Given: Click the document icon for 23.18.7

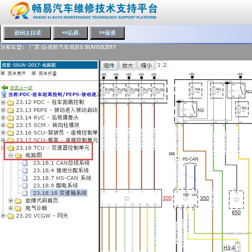Looking at the screenshot, I should (x=25, y=178).
